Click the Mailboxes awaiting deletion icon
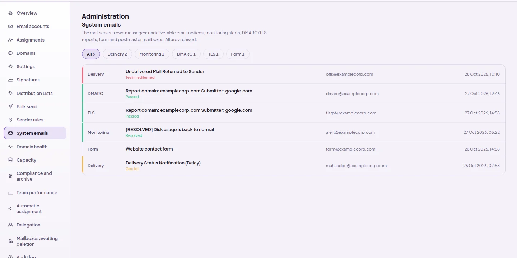Image resolution: width=517 pixels, height=258 pixels. tap(10, 242)
